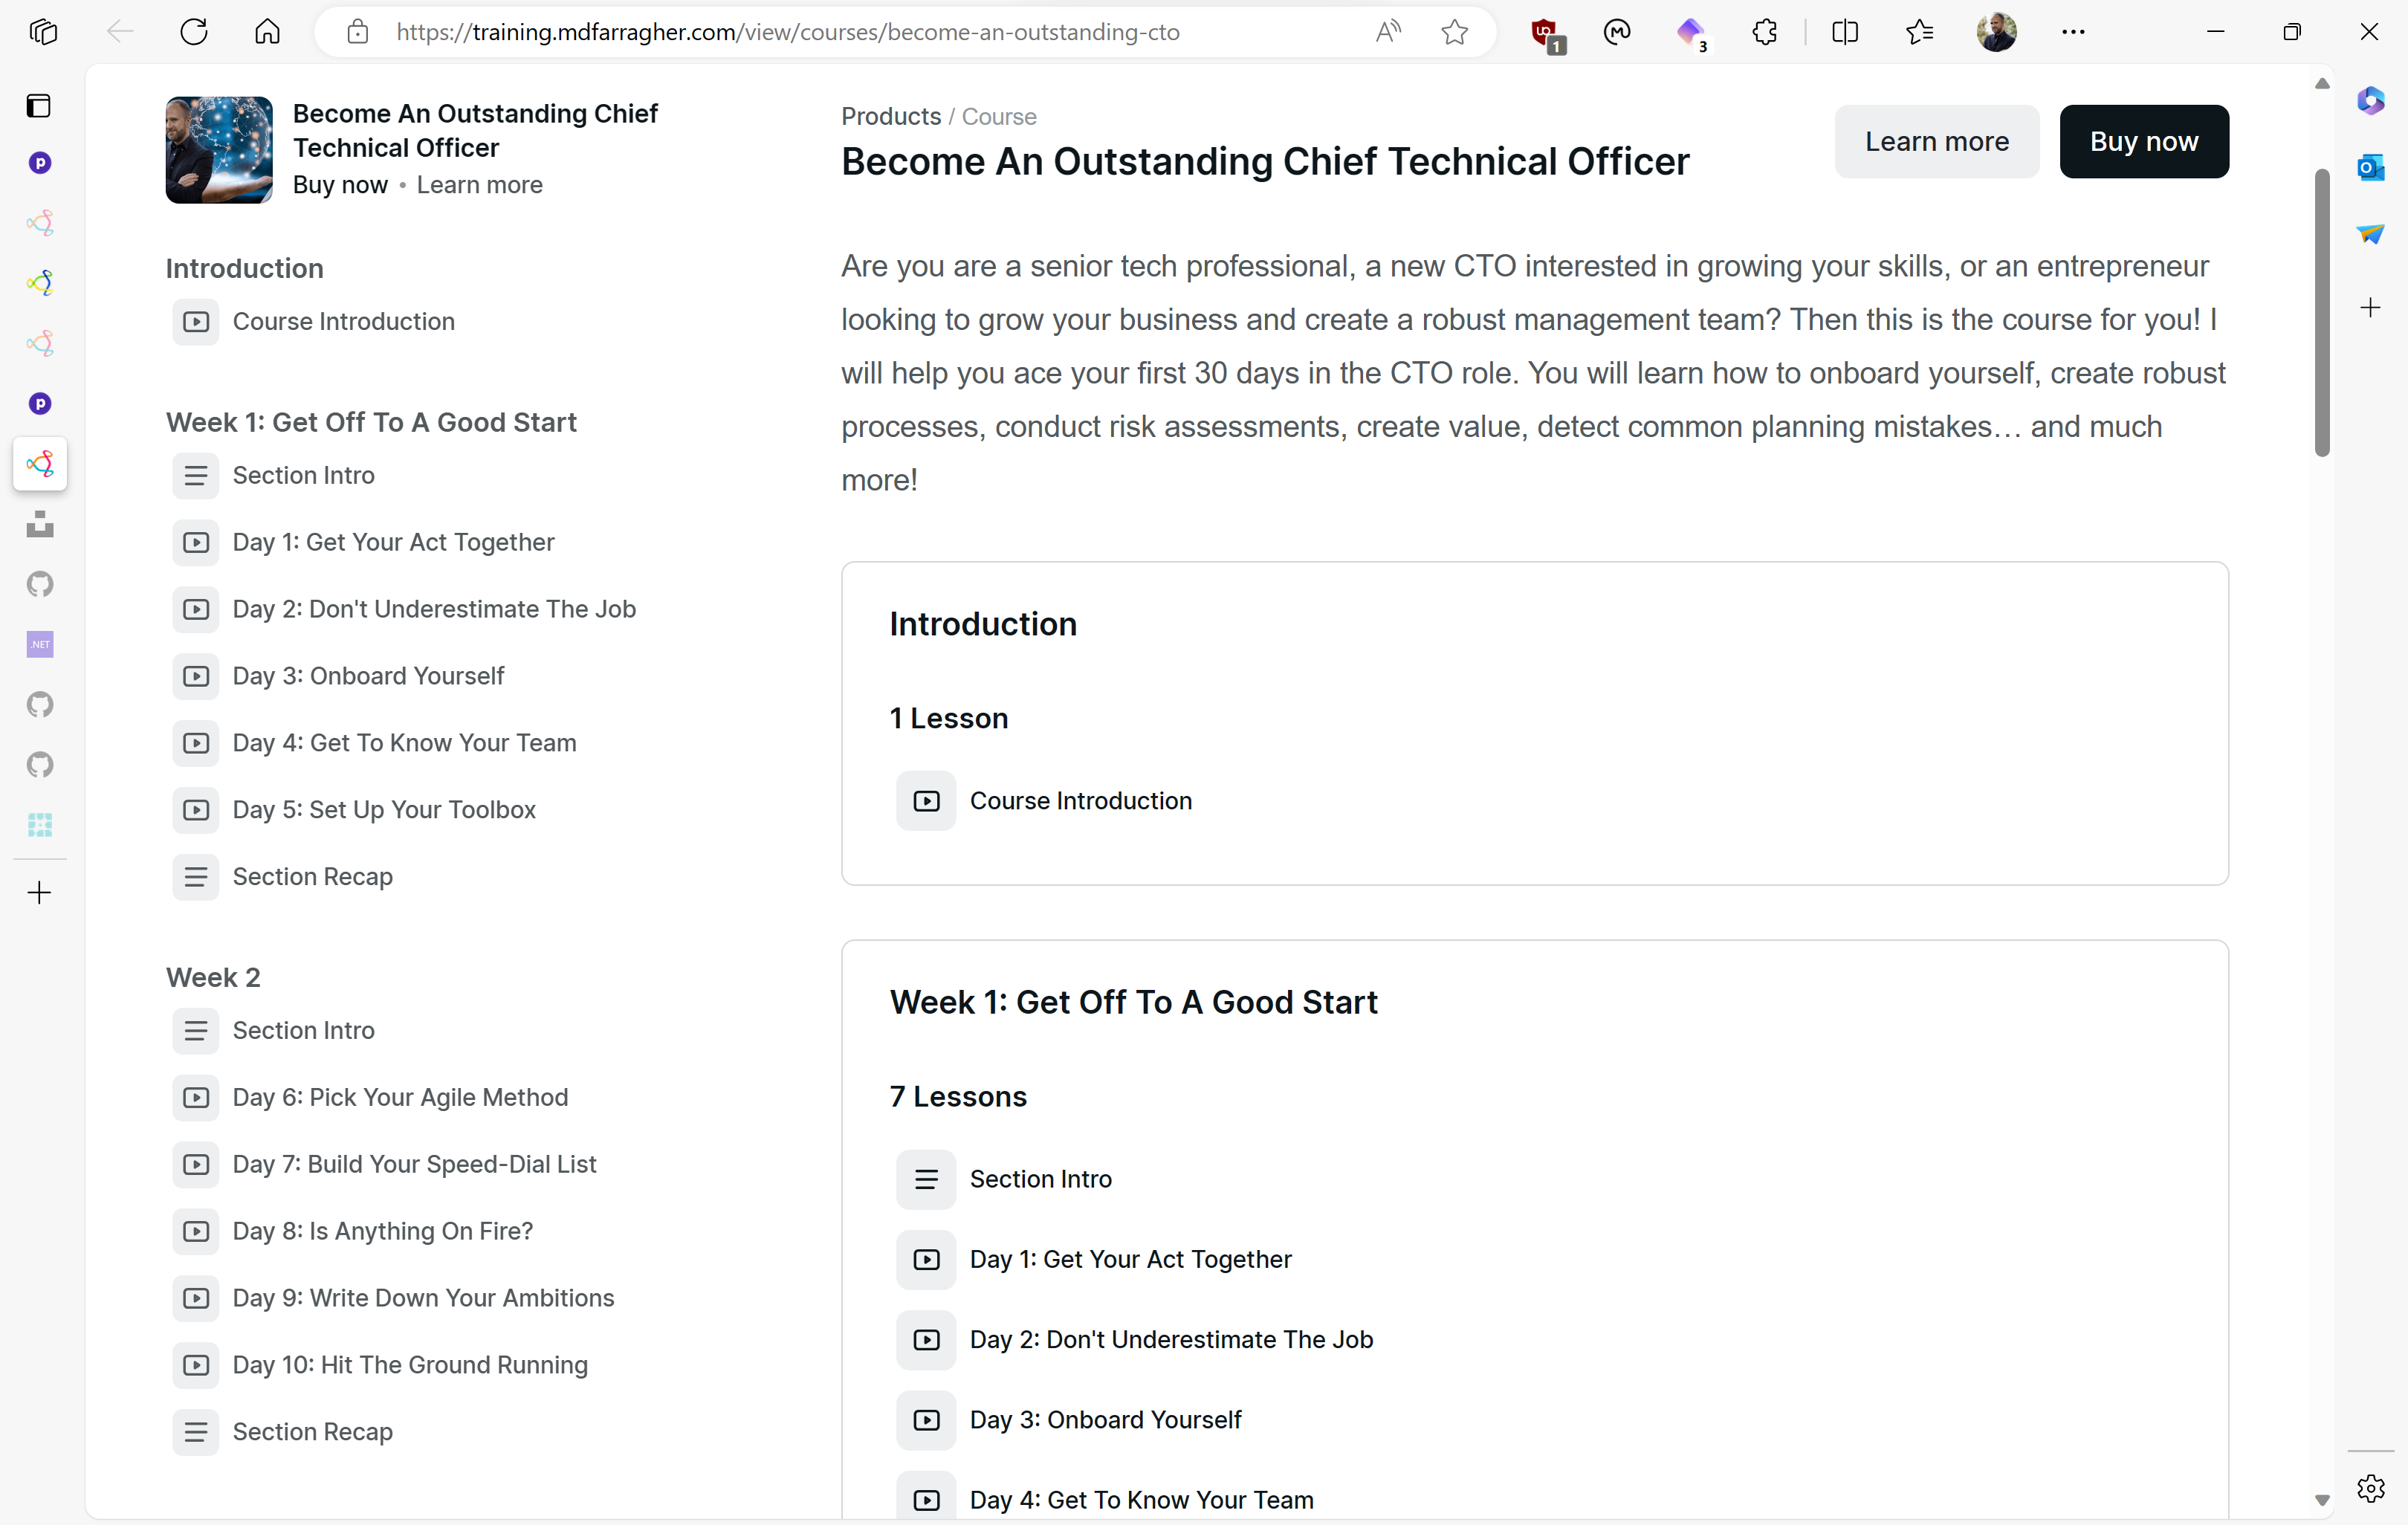Open Favorites list icon
The width and height of the screenshot is (2408, 1525).
[1919, 32]
